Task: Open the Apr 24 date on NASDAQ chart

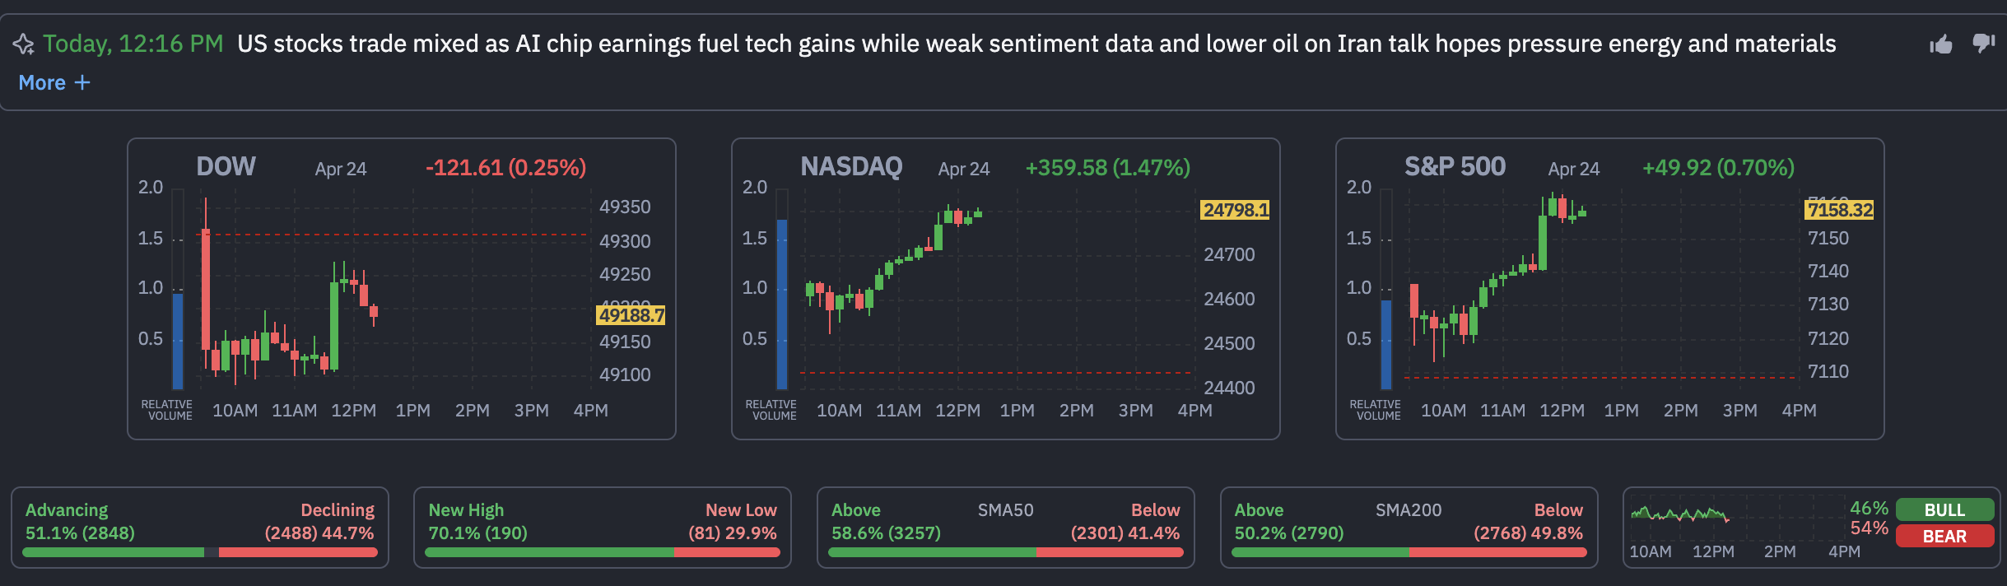Action: click(965, 169)
